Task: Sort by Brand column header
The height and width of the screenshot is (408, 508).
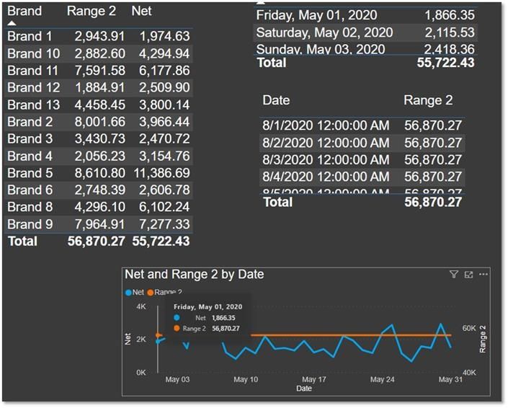Action: [x=24, y=11]
